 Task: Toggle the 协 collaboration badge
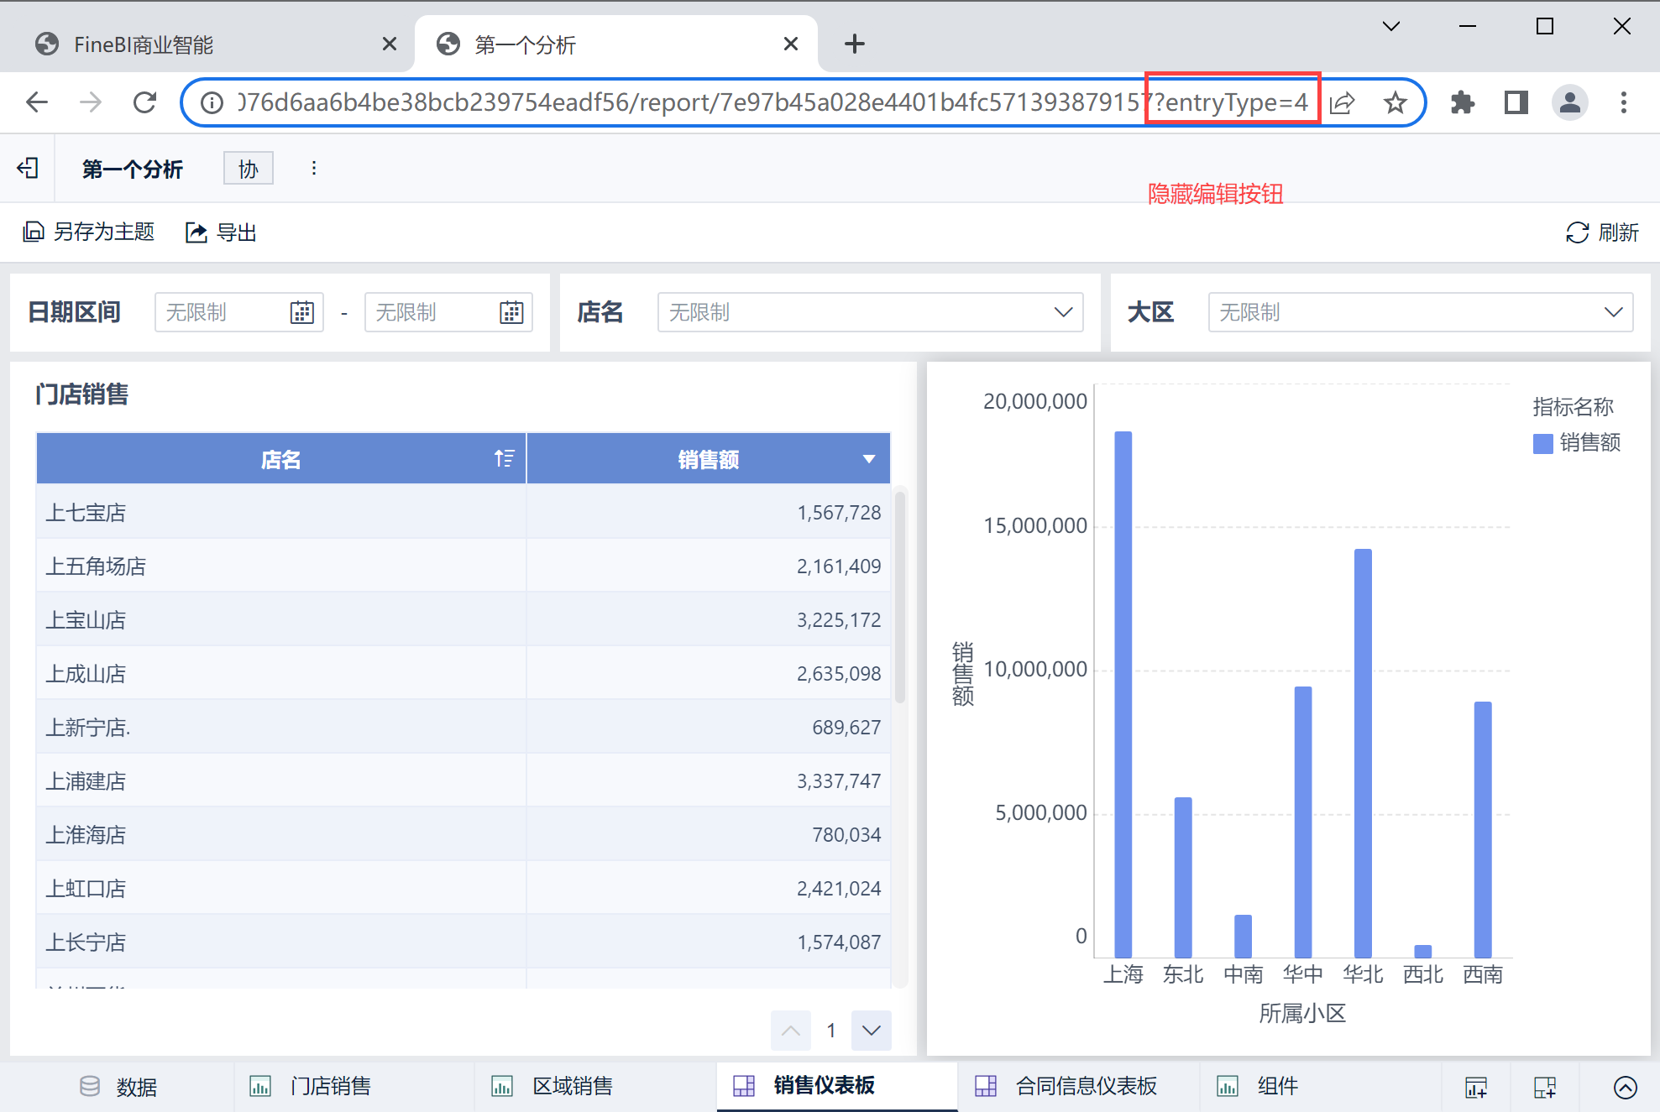point(248,169)
